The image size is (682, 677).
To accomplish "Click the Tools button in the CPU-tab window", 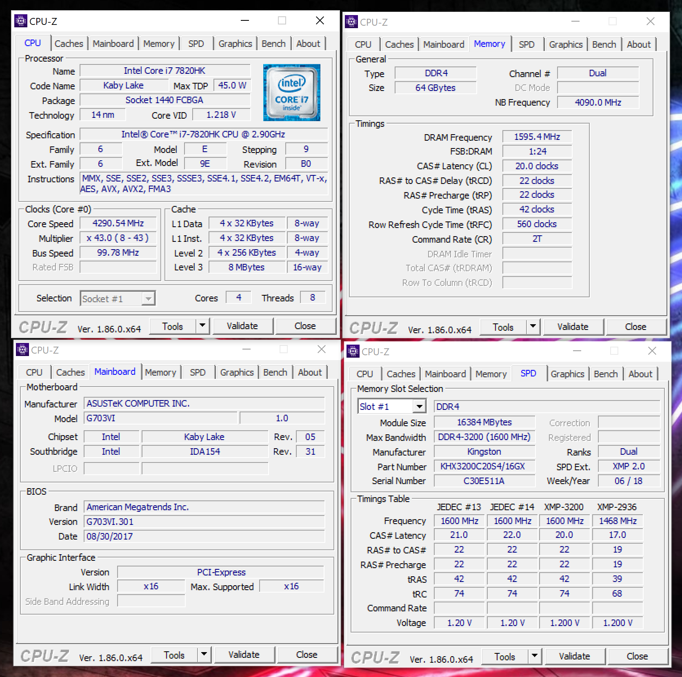I will pyautogui.click(x=173, y=326).
